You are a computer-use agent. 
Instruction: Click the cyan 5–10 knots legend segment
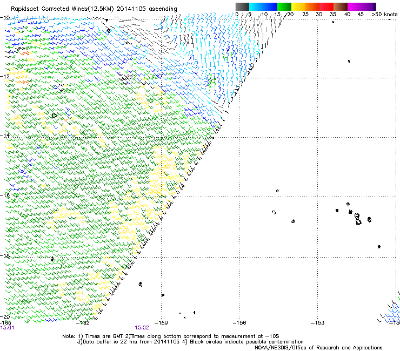(256, 6)
